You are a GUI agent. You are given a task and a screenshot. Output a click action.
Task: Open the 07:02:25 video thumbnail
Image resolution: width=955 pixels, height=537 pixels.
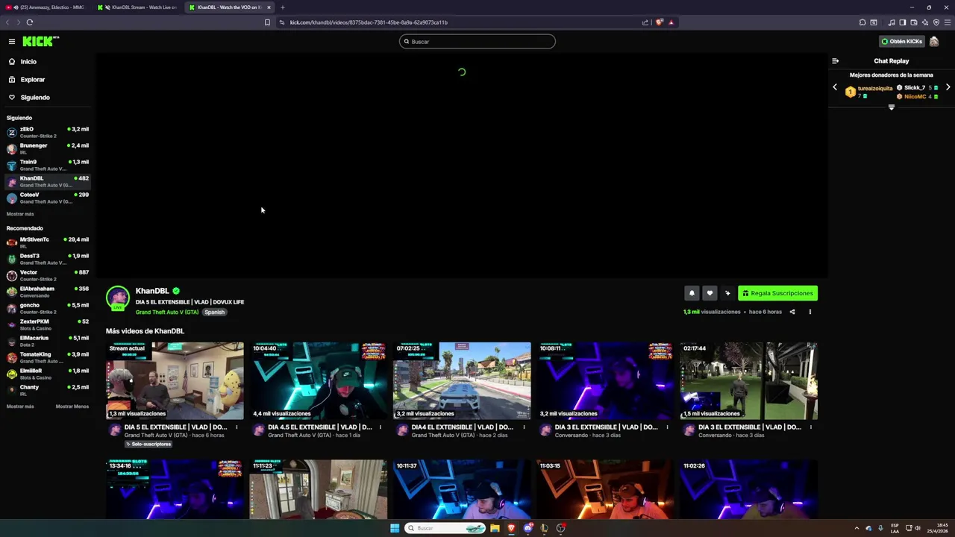462,381
